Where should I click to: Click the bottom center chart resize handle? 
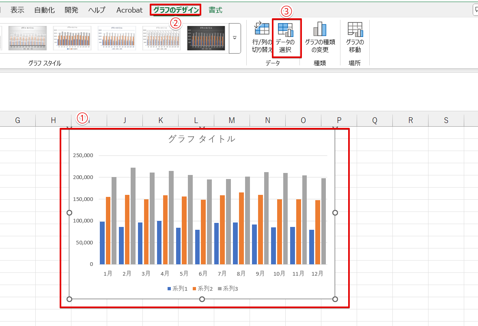[x=202, y=299]
